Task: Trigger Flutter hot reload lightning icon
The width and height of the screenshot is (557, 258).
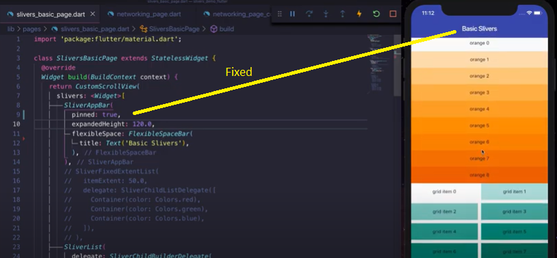Action: [x=359, y=14]
